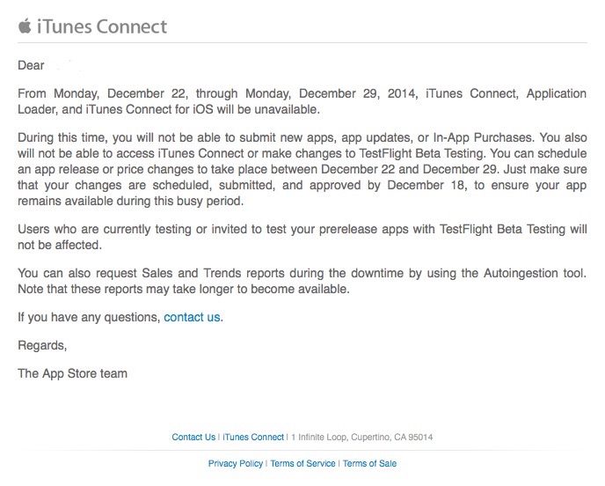Click the 'If you have any questions' text
The width and height of the screenshot is (605, 486).
tap(89, 317)
